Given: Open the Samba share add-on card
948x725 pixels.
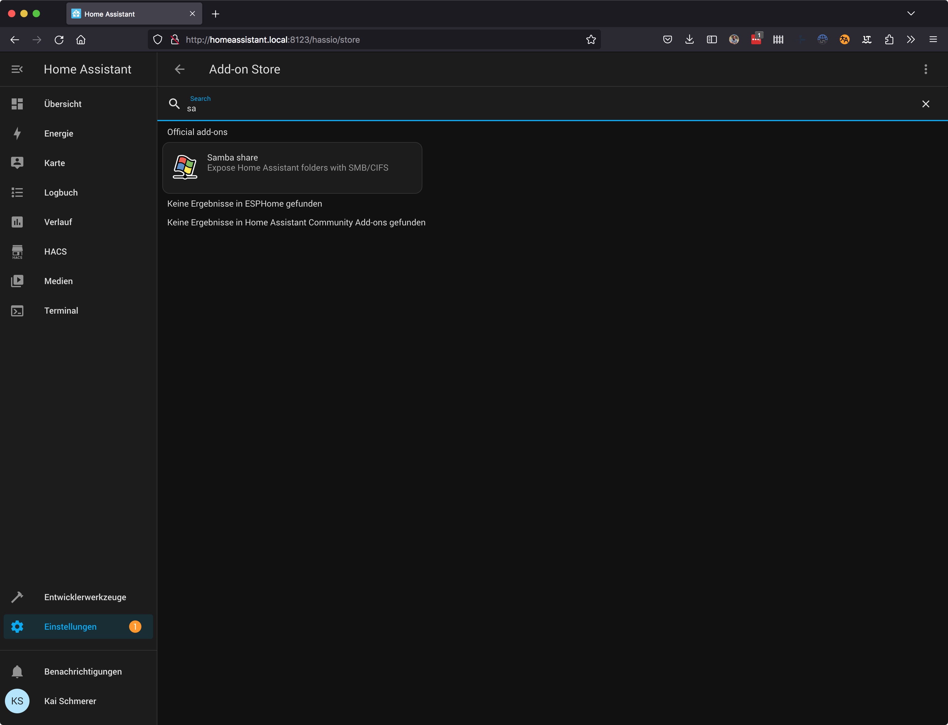Looking at the screenshot, I should (x=292, y=168).
